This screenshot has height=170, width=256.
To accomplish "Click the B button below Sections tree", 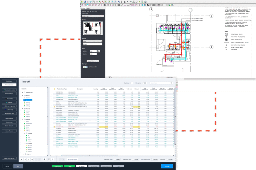I will click(x=25, y=159).
